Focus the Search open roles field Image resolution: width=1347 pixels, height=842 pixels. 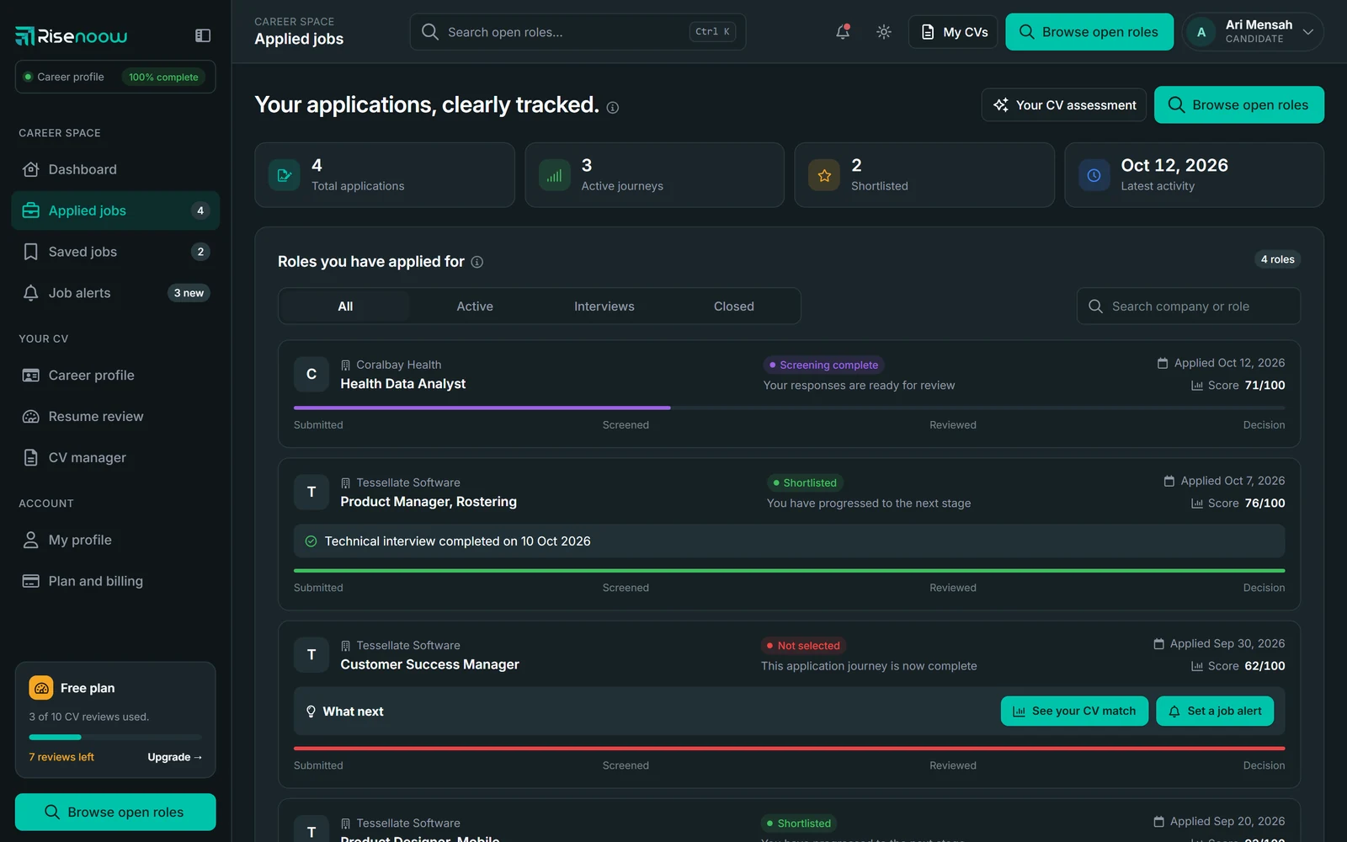(x=578, y=32)
